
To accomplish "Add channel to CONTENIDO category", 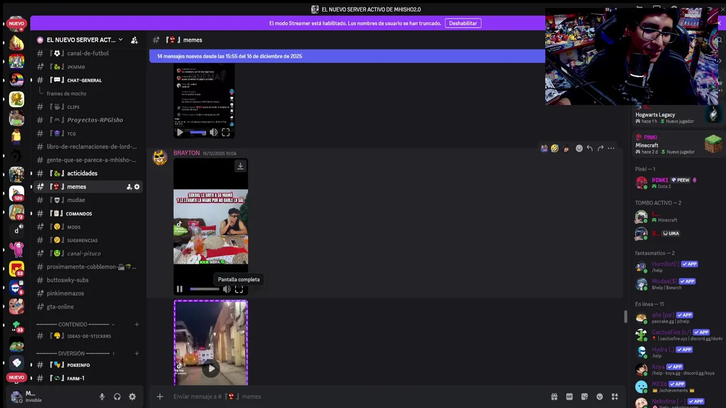I will 137,325.
